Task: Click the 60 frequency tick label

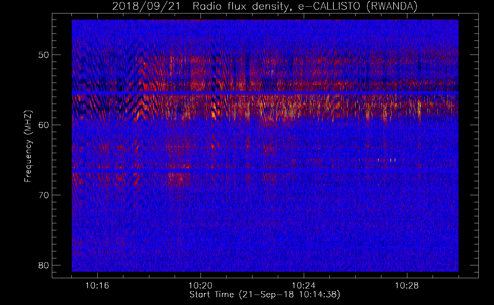Action: click(x=44, y=125)
